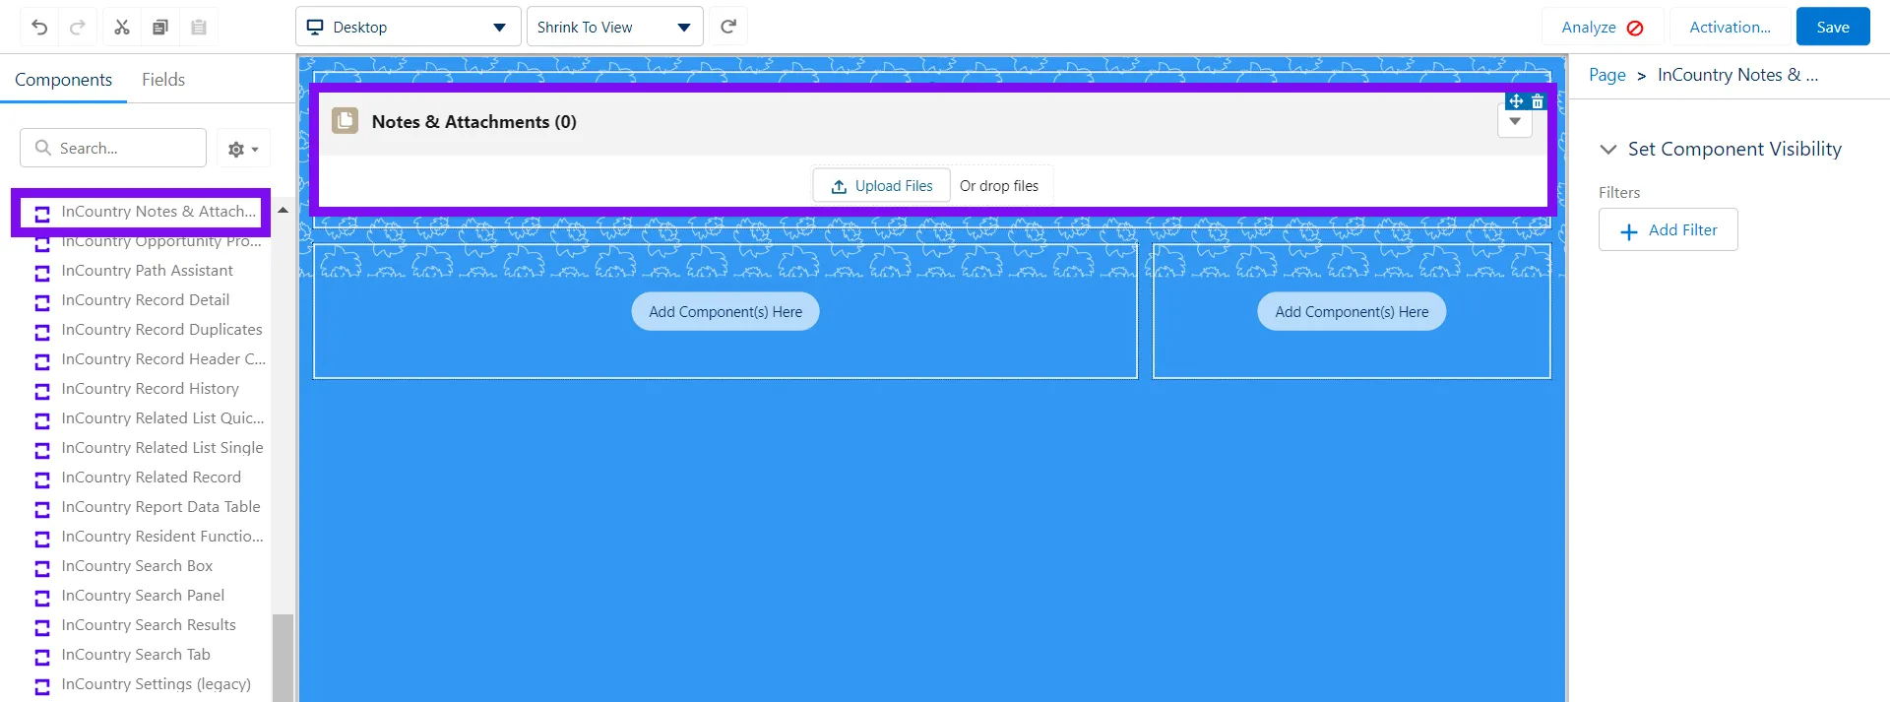The image size is (1890, 702).
Task: Collapse the Set Component Visibility section
Action: click(x=1608, y=150)
